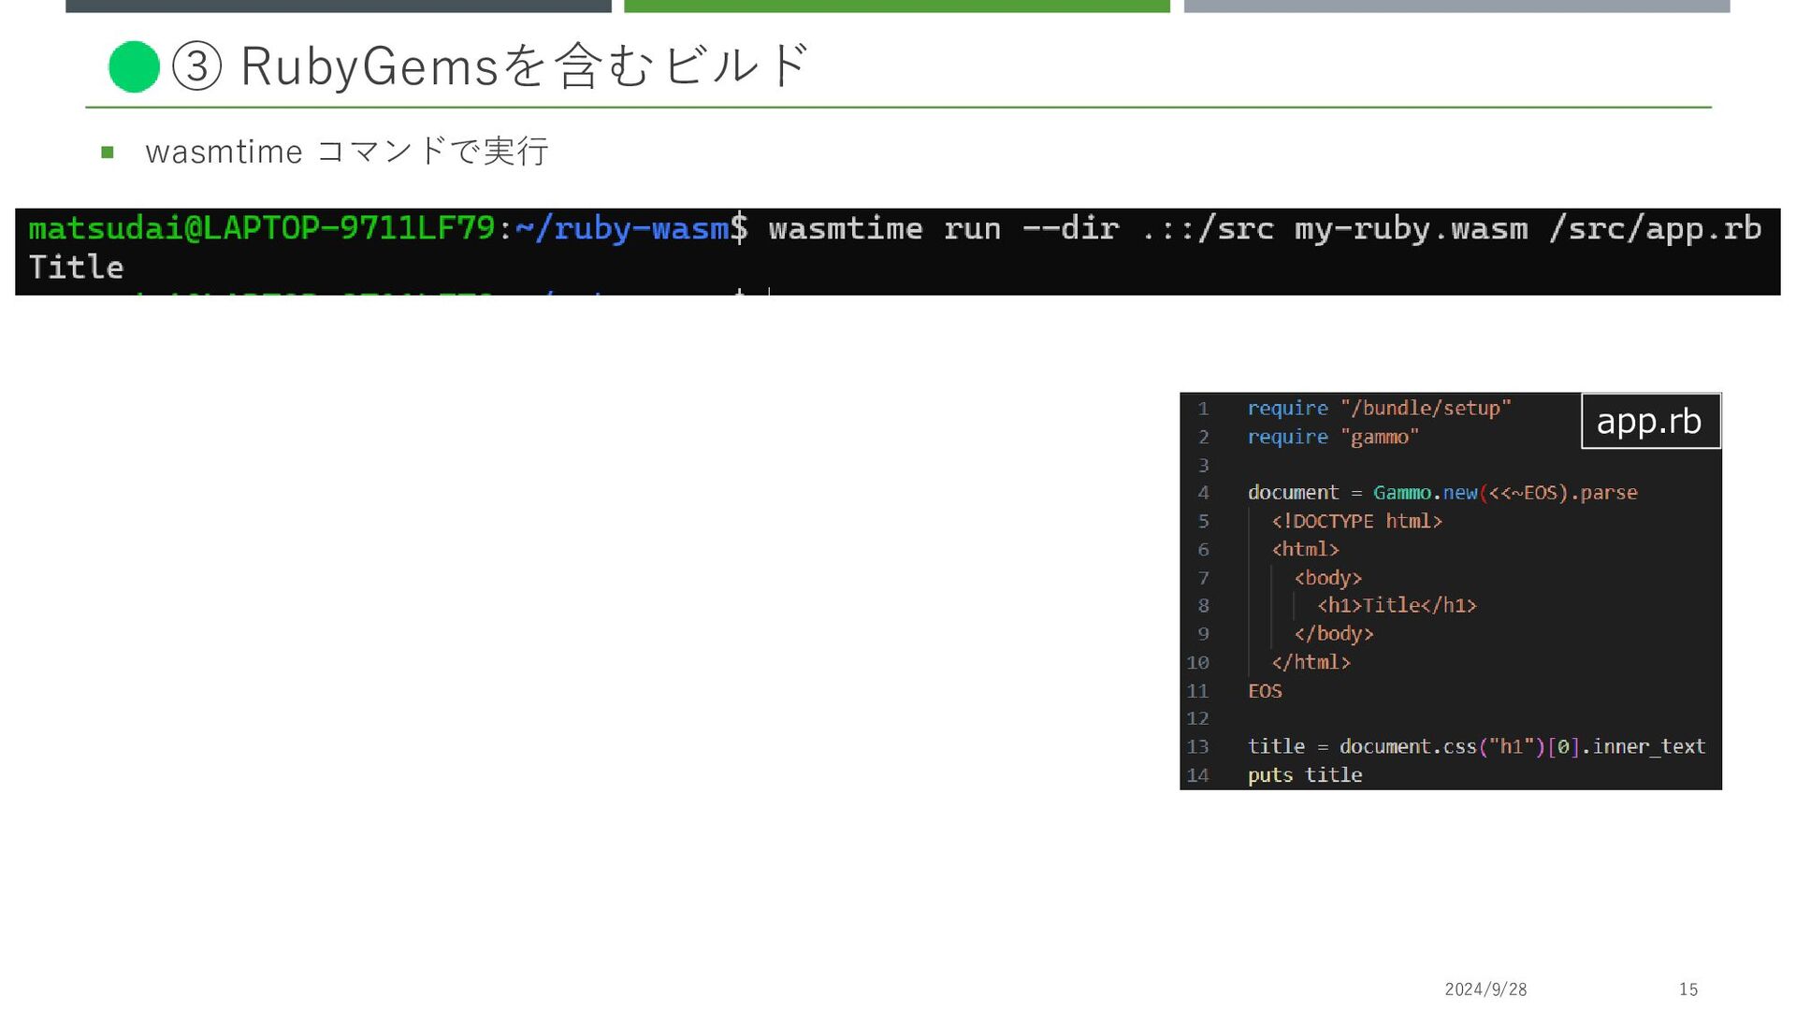
Task: Click the light gray progress bar segment
Action: click(x=1456, y=6)
